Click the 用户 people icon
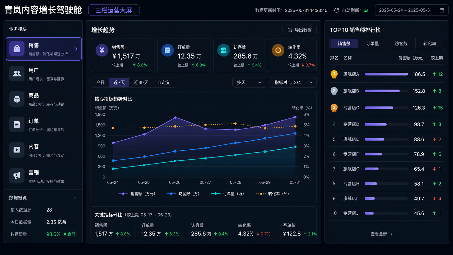Screen dimensions: 453x255 pos(17,74)
